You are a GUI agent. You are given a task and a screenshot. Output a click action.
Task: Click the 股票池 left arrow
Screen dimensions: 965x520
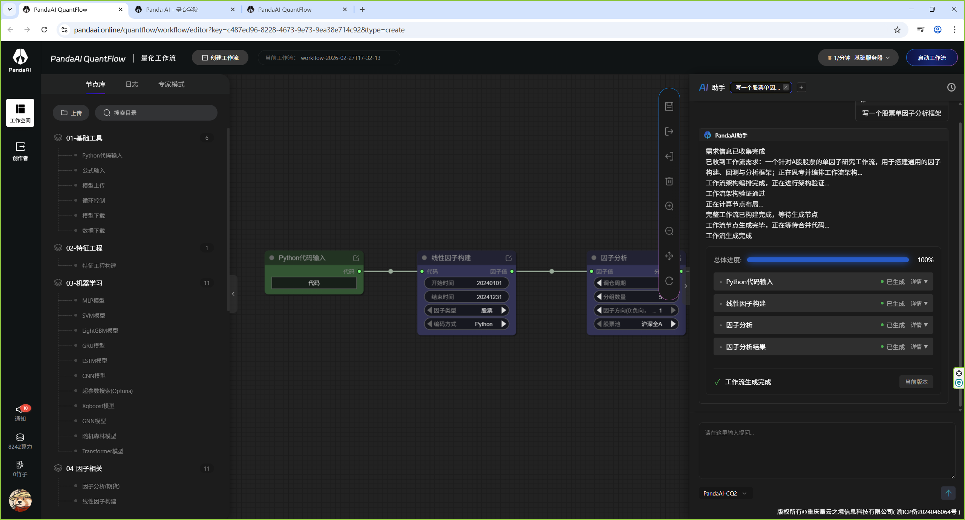[x=599, y=324]
